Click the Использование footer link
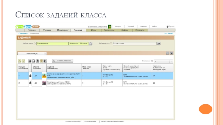This screenshot has height=125, width=223. (90, 121)
